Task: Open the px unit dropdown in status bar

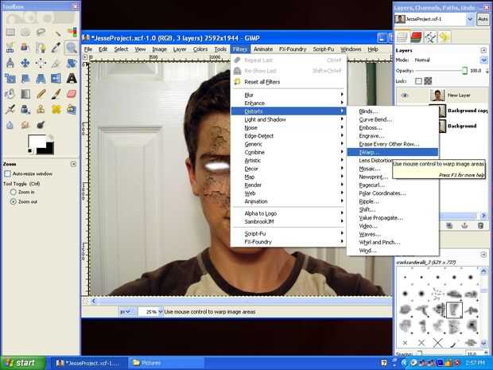Action: point(127,312)
